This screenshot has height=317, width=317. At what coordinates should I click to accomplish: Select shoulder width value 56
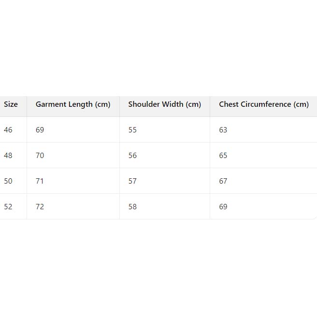[132, 156]
